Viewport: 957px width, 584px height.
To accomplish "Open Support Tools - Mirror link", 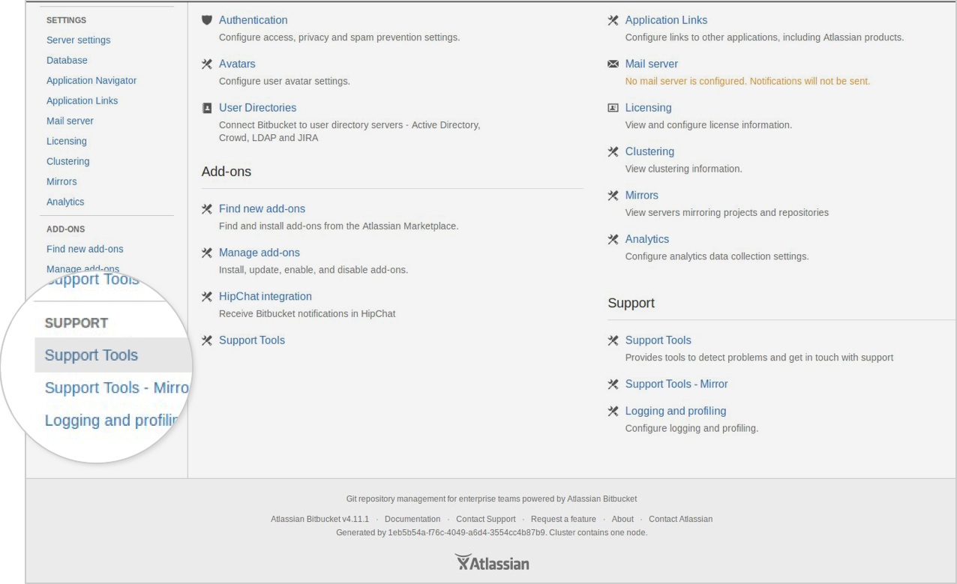I will [x=676, y=384].
